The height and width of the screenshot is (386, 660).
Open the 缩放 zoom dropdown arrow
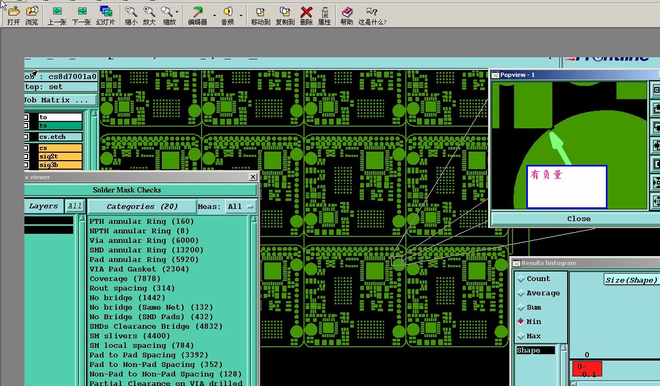[177, 13]
